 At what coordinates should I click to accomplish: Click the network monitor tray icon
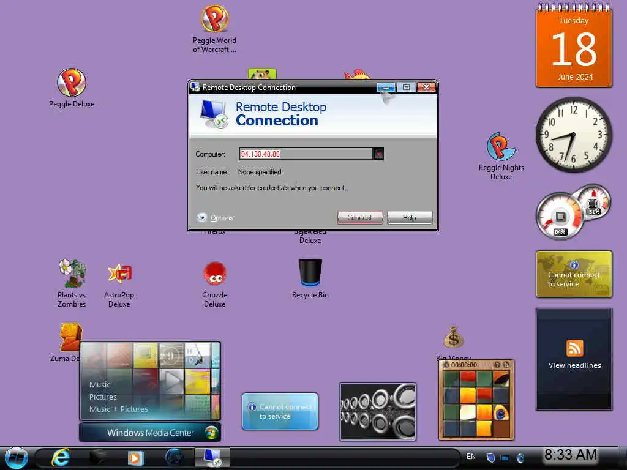coord(505,458)
